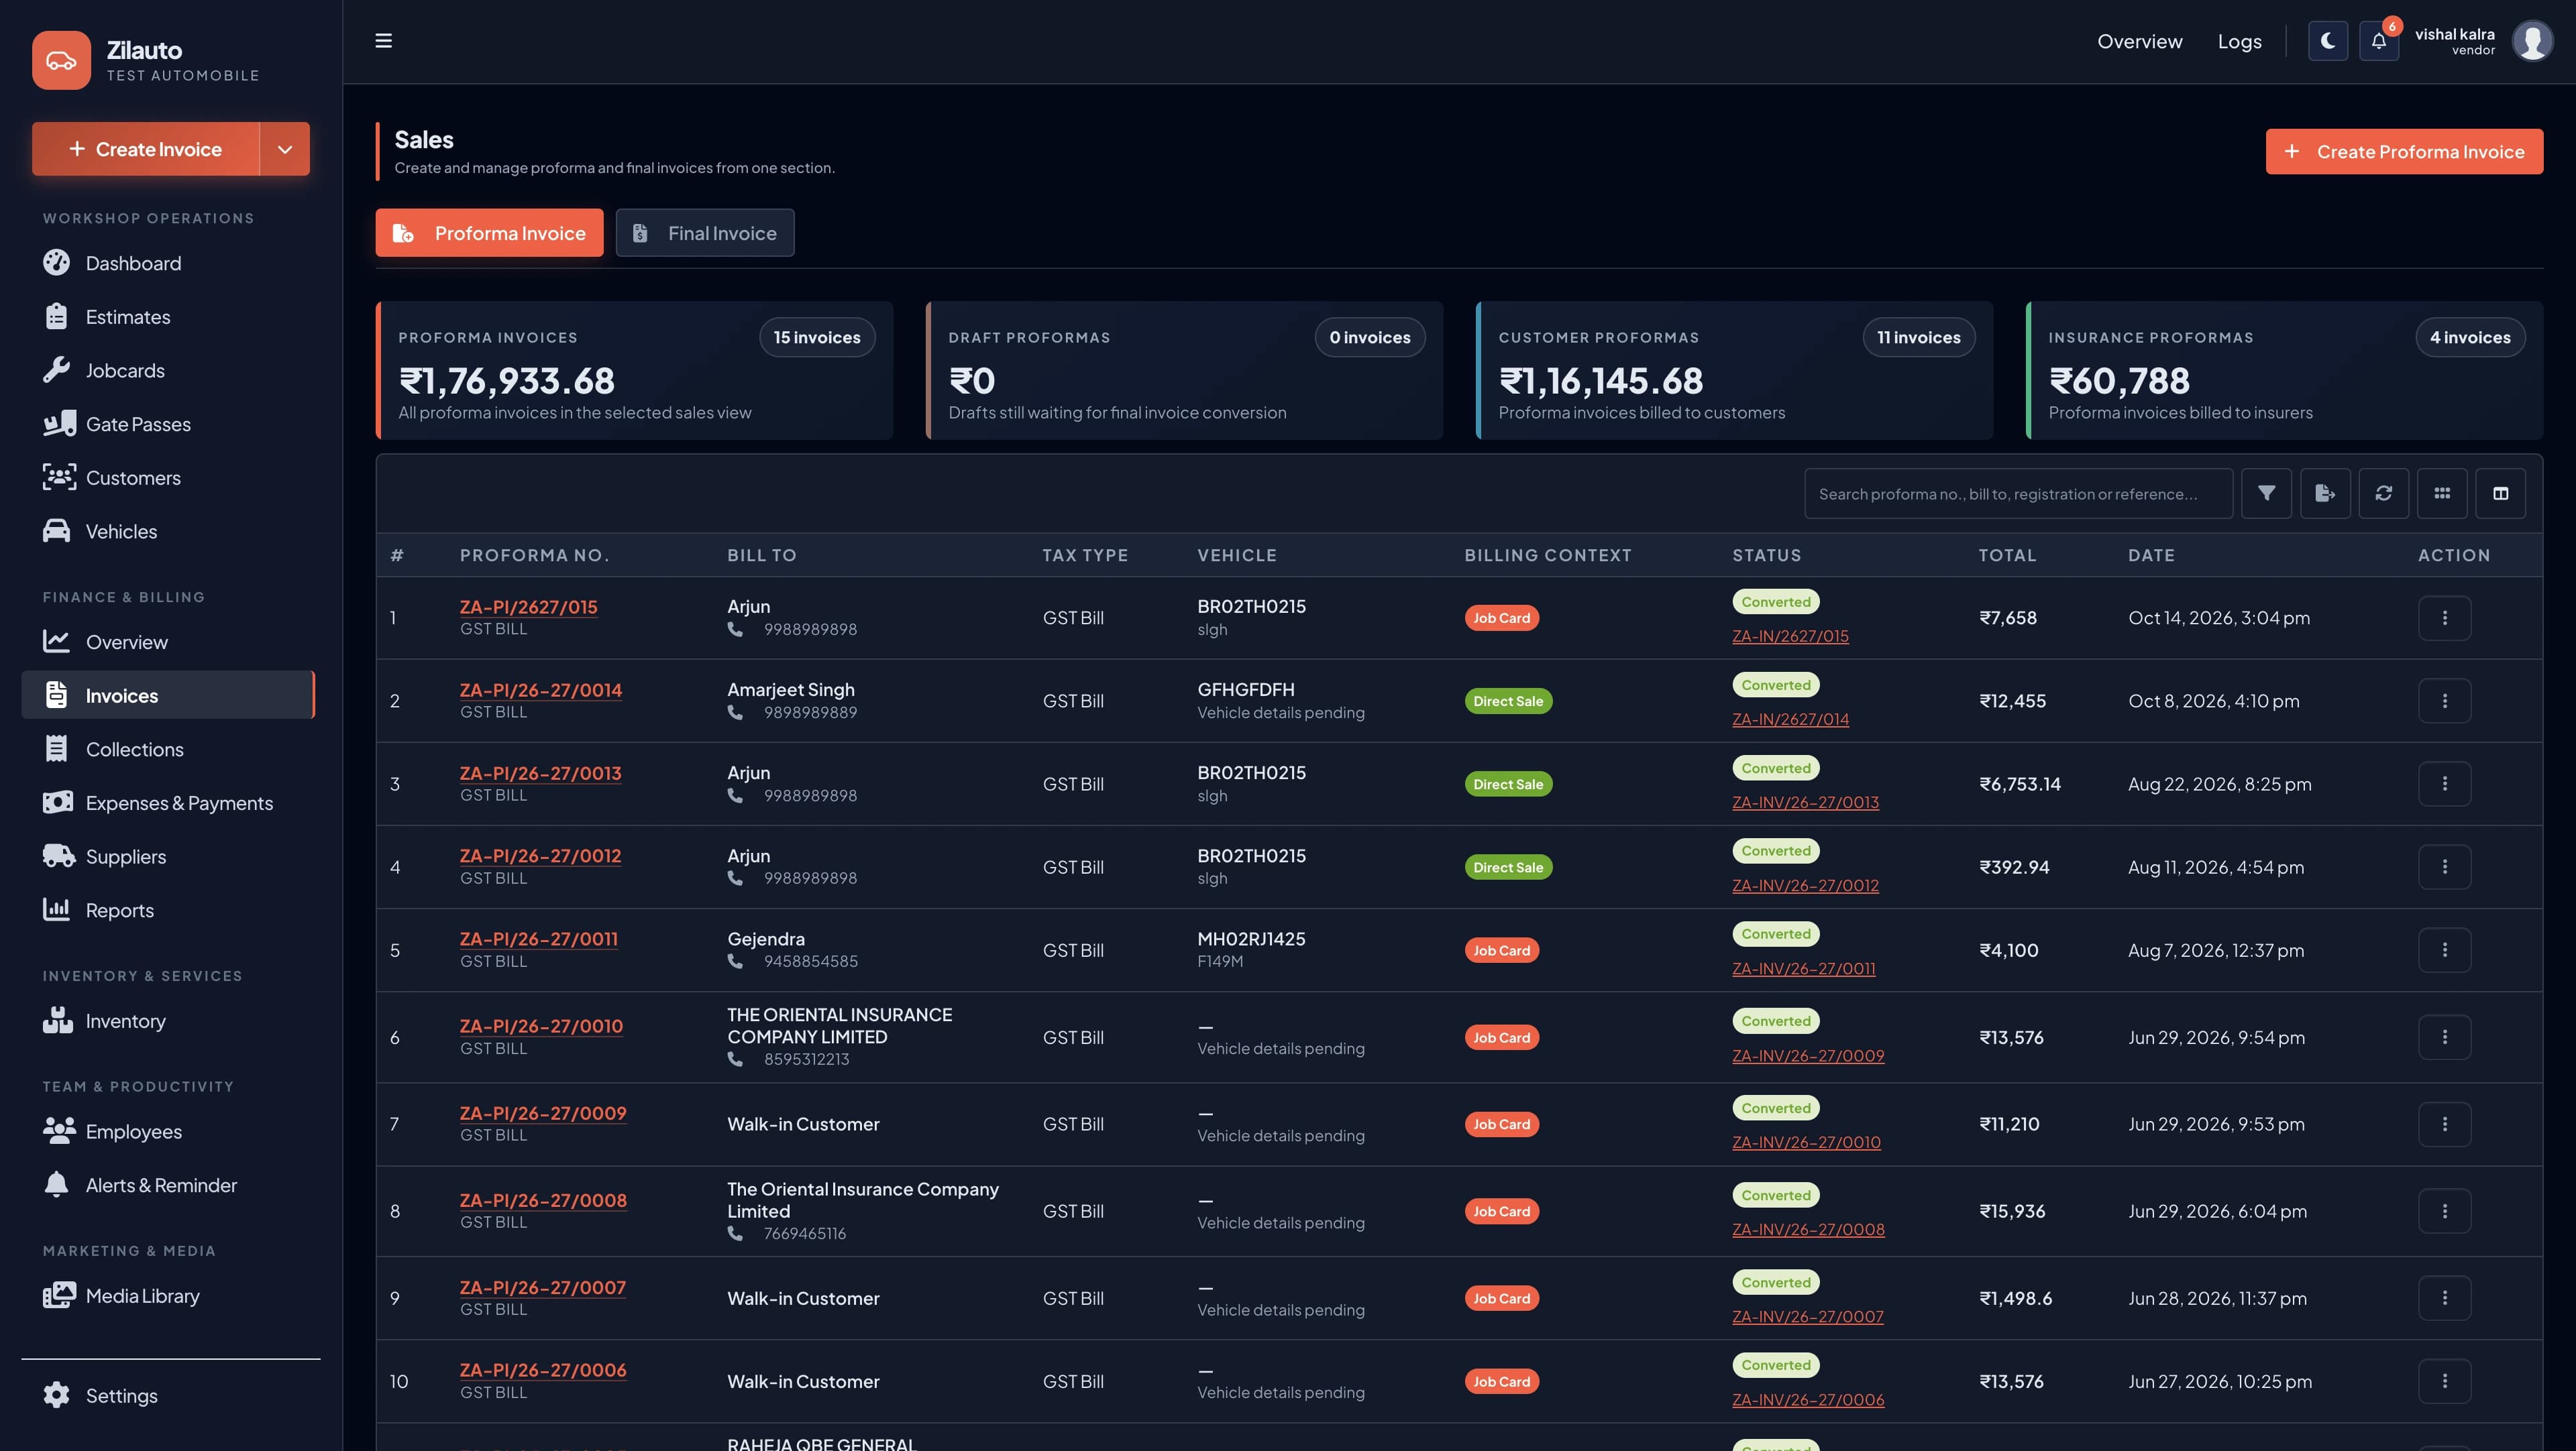Select Invoices in sidebar
Viewport: 2576px width, 1451px height.
point(168,695)
